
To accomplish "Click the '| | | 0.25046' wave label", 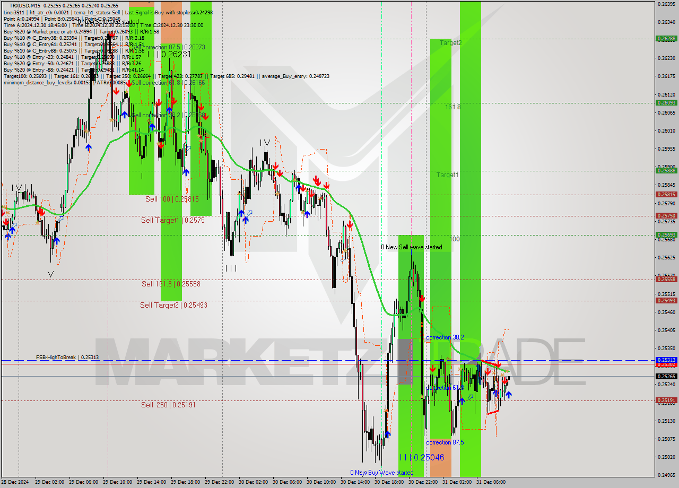I will coord(422,457).
